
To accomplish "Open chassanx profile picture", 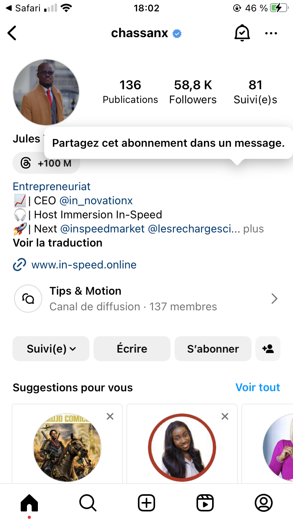I will point(46,93).
